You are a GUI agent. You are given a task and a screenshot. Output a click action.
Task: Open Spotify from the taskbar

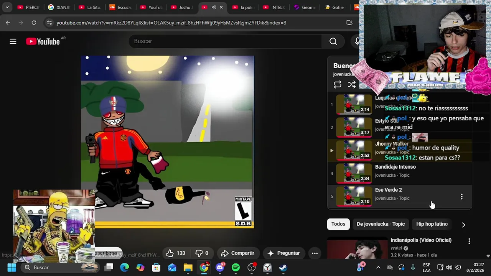[x=236, y=268]
